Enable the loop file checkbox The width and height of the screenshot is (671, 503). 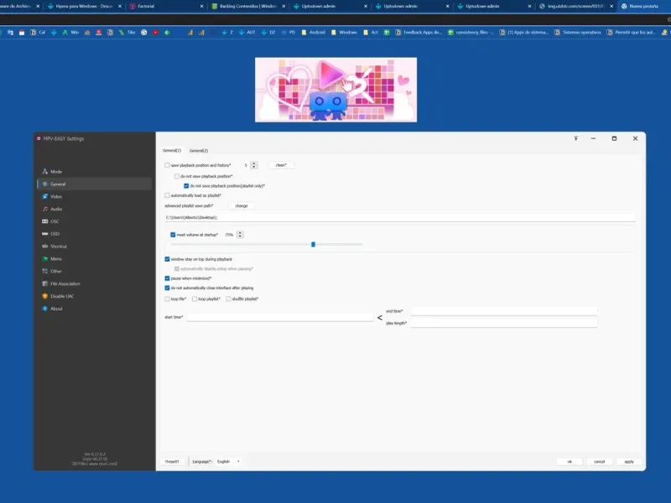click(167, 299)
